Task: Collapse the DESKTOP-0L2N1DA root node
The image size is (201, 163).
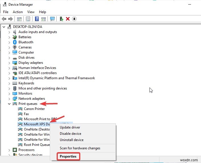Action: click(4, 27)
